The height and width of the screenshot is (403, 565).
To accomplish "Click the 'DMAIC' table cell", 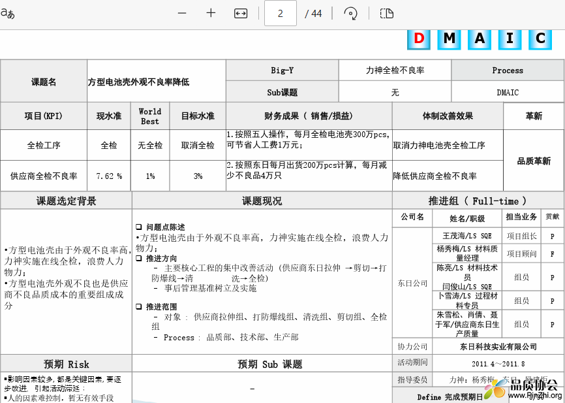I will tap(508, 92).
